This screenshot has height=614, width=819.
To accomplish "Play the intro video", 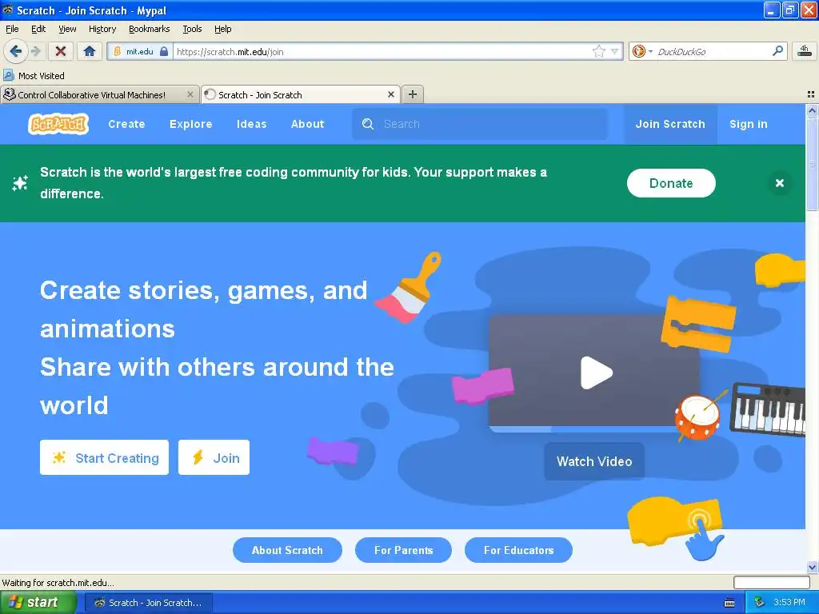I will (x=596, y=373).
